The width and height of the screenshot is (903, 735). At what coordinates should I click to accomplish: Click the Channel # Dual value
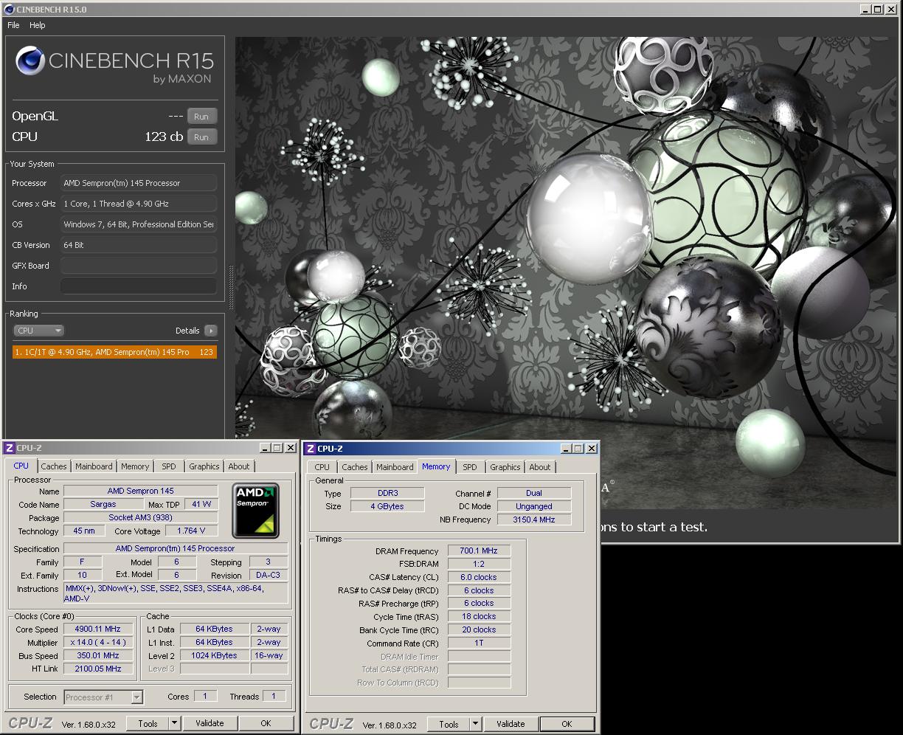[534, 494]
